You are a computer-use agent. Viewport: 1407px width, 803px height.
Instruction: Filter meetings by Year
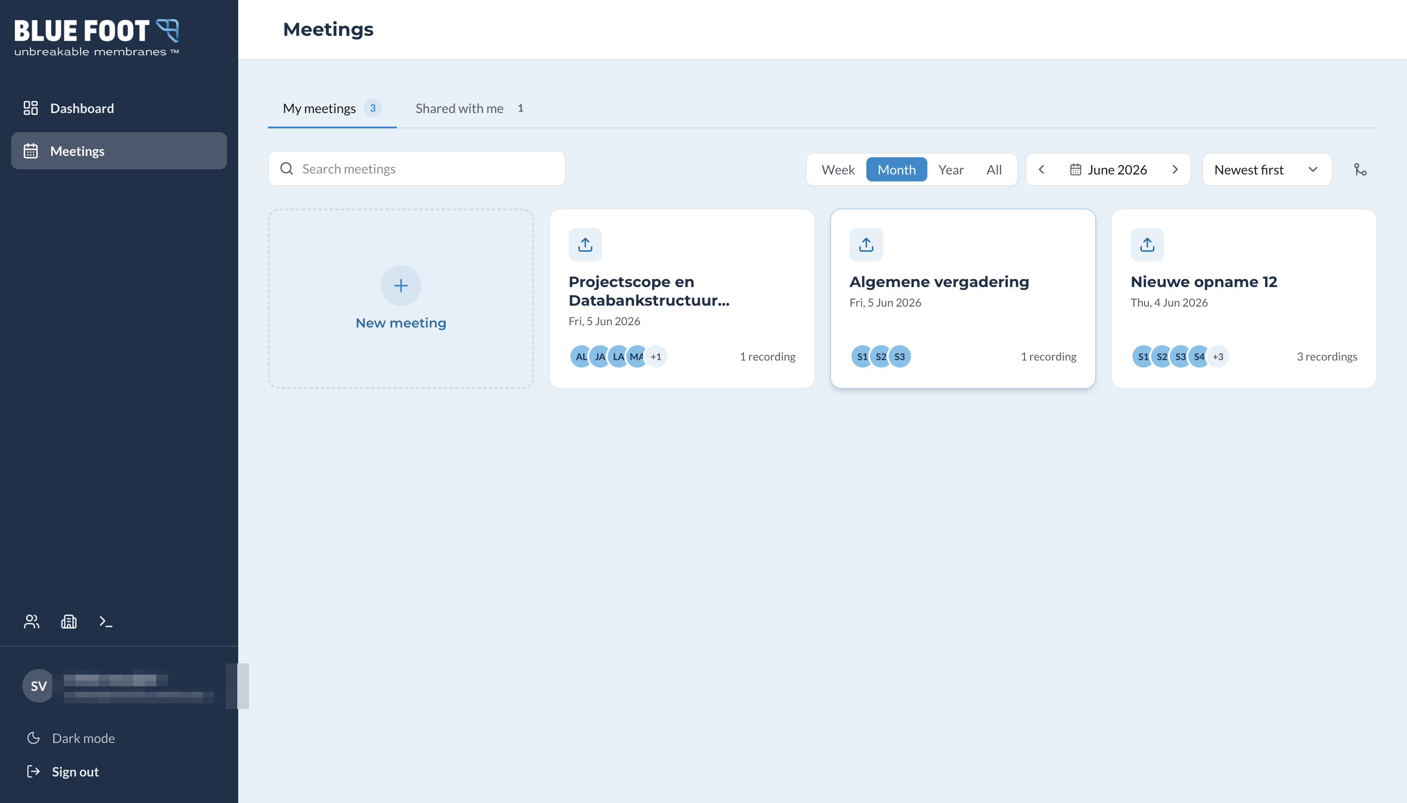click(951, 170)
